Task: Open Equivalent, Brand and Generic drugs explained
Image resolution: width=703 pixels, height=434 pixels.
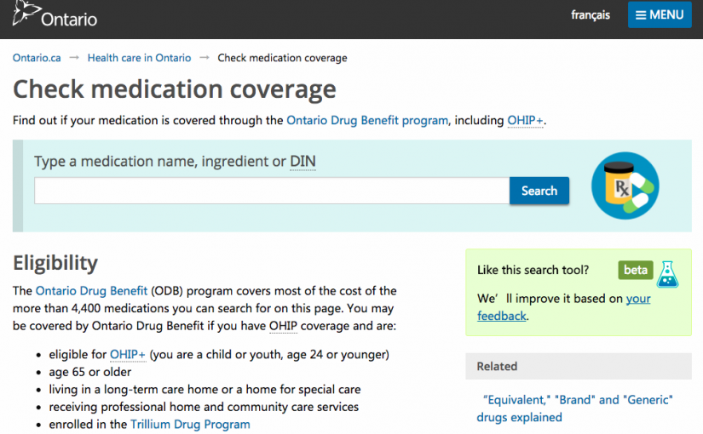Action: pos(578,408)
